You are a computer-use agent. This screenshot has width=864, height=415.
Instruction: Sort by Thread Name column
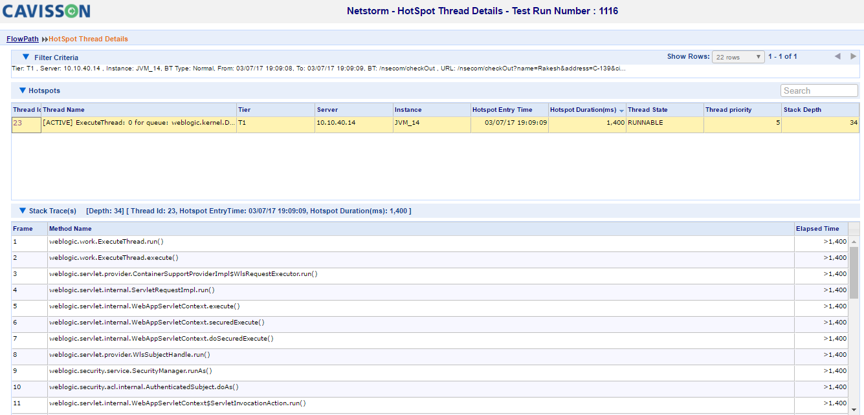point(138,110)
